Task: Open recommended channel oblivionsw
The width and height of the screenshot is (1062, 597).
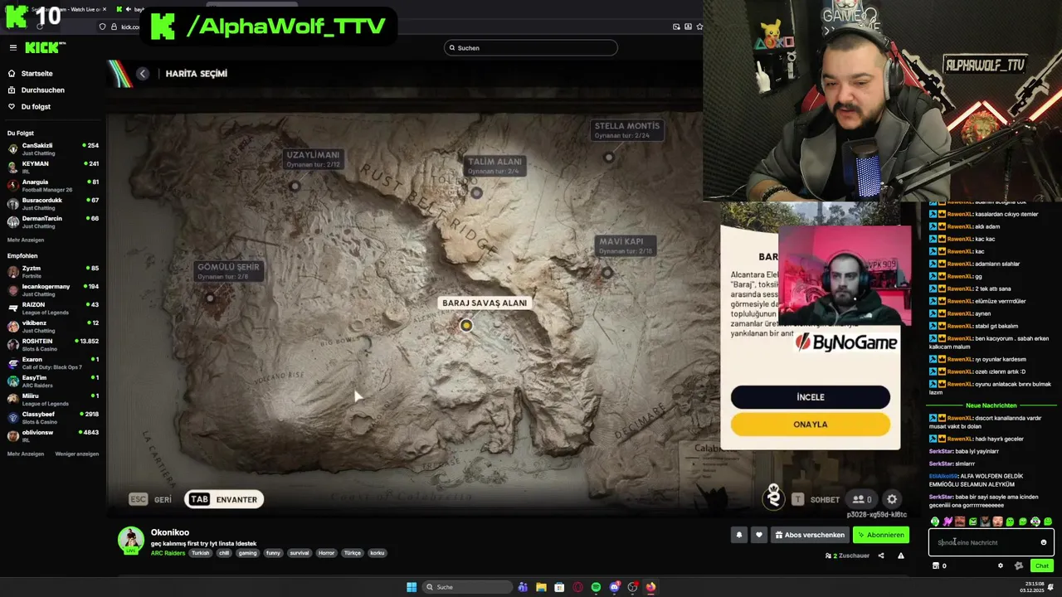Action: (x=53, y=435)
